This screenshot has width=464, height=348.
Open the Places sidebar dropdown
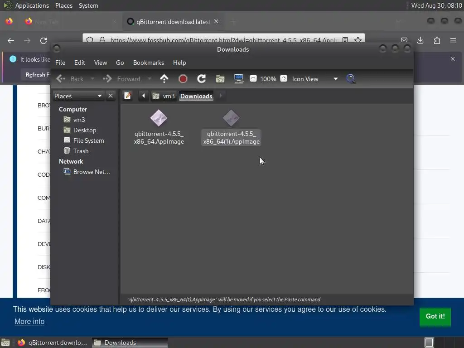coord(78,96)
